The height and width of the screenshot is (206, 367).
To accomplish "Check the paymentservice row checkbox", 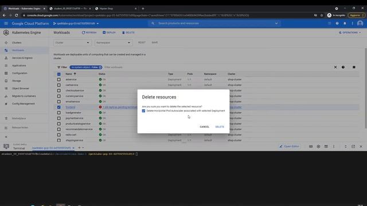I will [58, 118].
